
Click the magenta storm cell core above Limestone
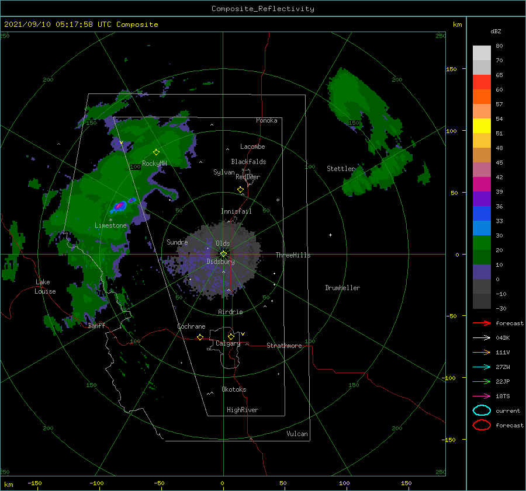tap(118, 206)
